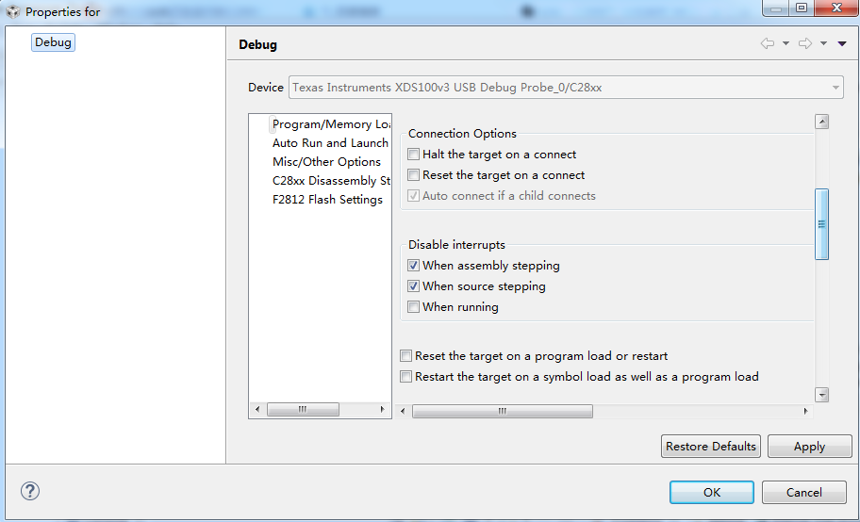Open the Device dropdown
Screen dimensions: 860x522
tap(835, 88)
